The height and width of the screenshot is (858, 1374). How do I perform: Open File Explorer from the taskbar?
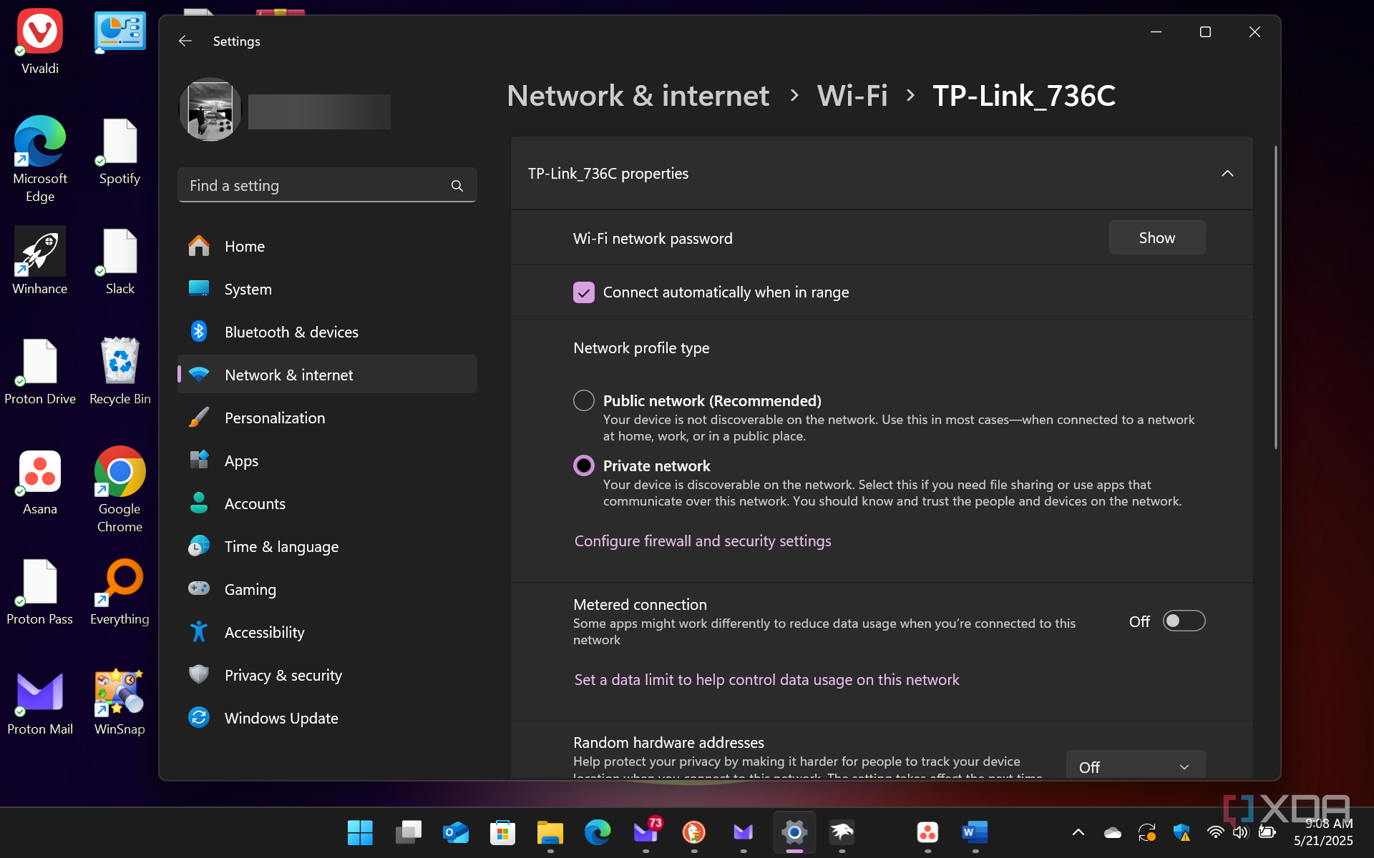550,832
